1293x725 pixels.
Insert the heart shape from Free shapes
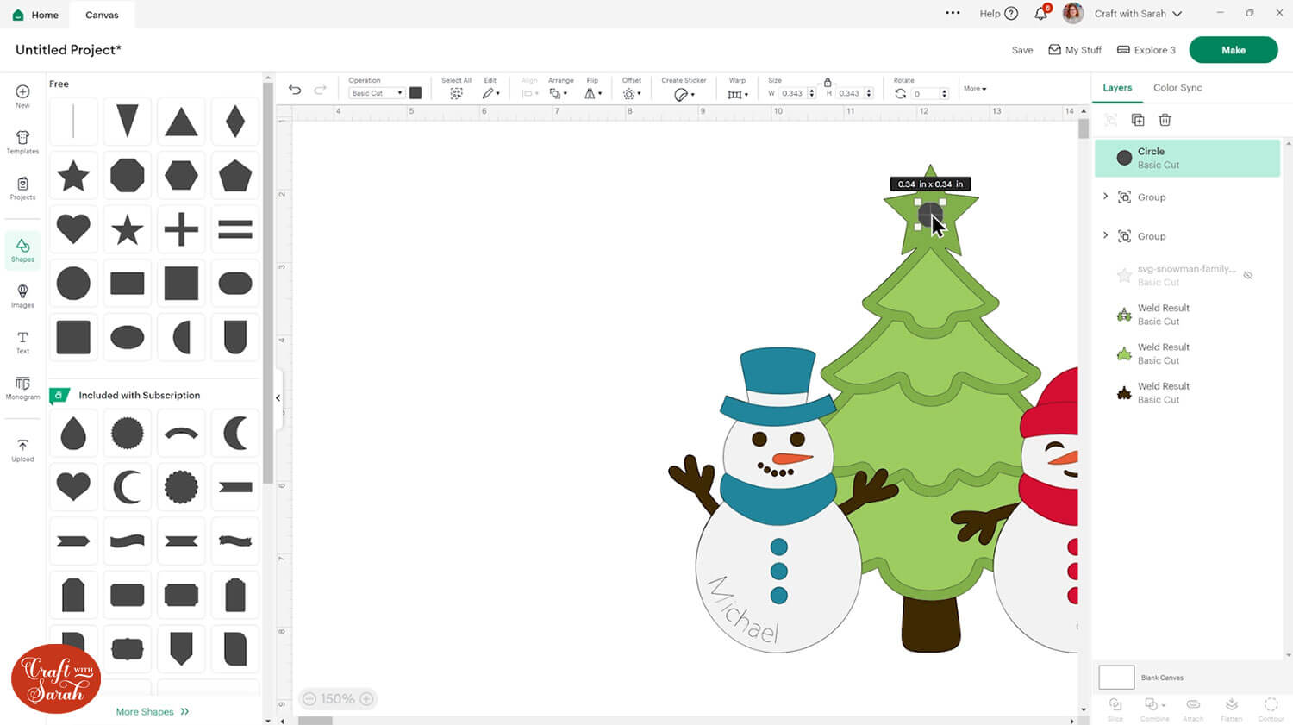[73, 229]
